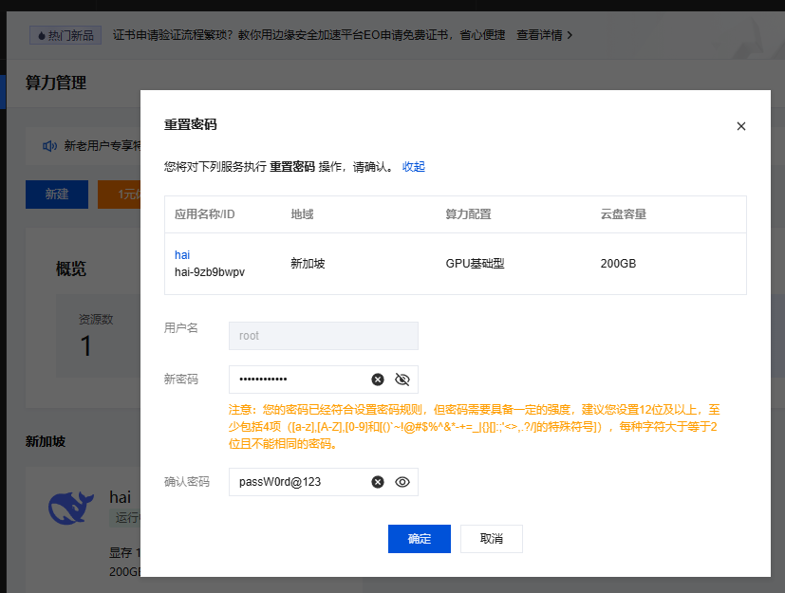Click the 算力配置 column header

468,214
